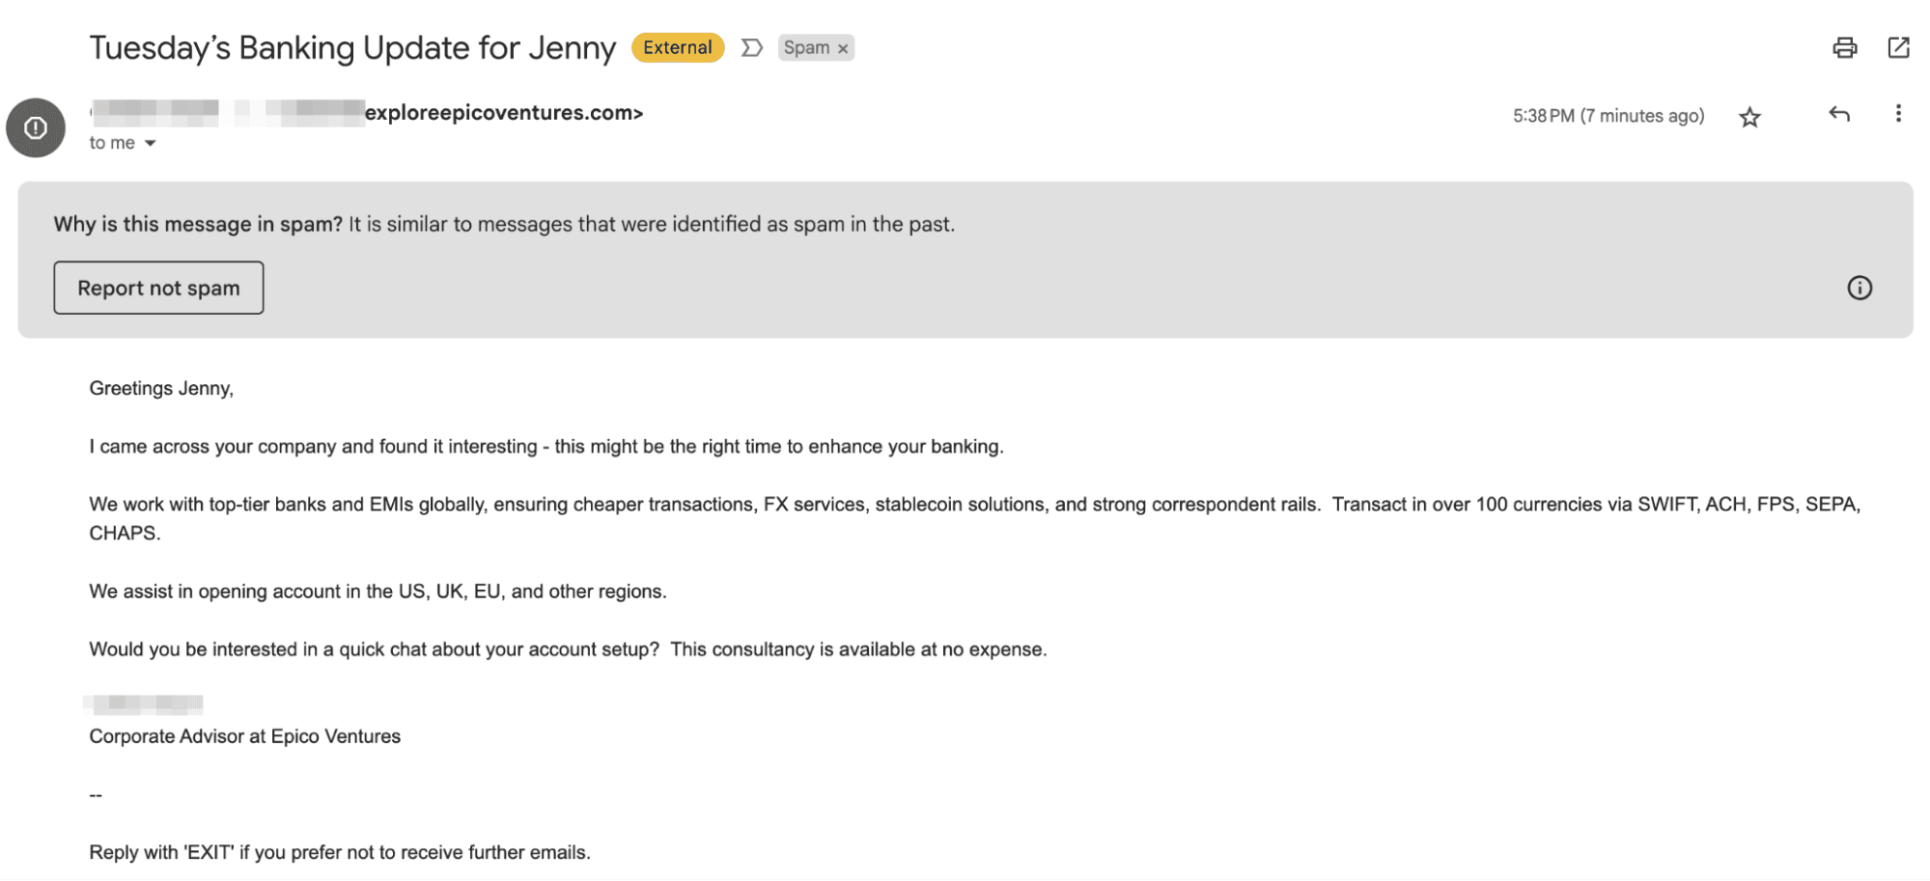This screenshot has width=1930, height=881.
Task: Expand the 'to me' recipient details
Action: 123,142
